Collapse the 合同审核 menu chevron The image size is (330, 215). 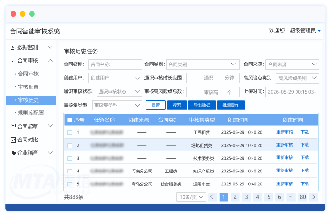[x=50, y=60]
